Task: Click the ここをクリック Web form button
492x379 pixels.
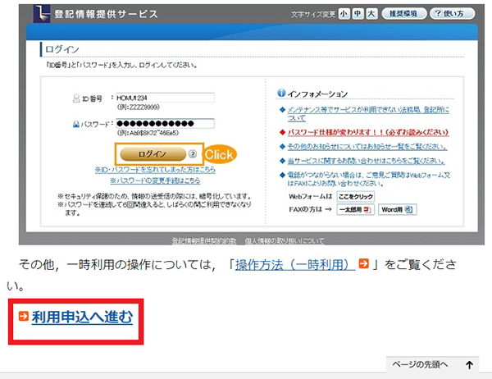Action: pyautogui.click(x=356, y=197)
